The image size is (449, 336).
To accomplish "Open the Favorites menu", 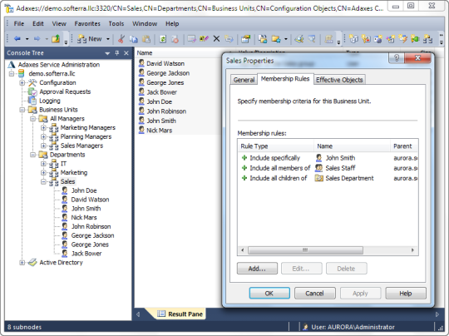I will click(x=87, y=24).
